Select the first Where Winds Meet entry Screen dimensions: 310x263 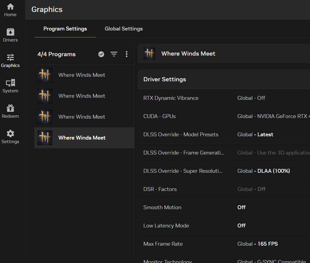(82, 75)
